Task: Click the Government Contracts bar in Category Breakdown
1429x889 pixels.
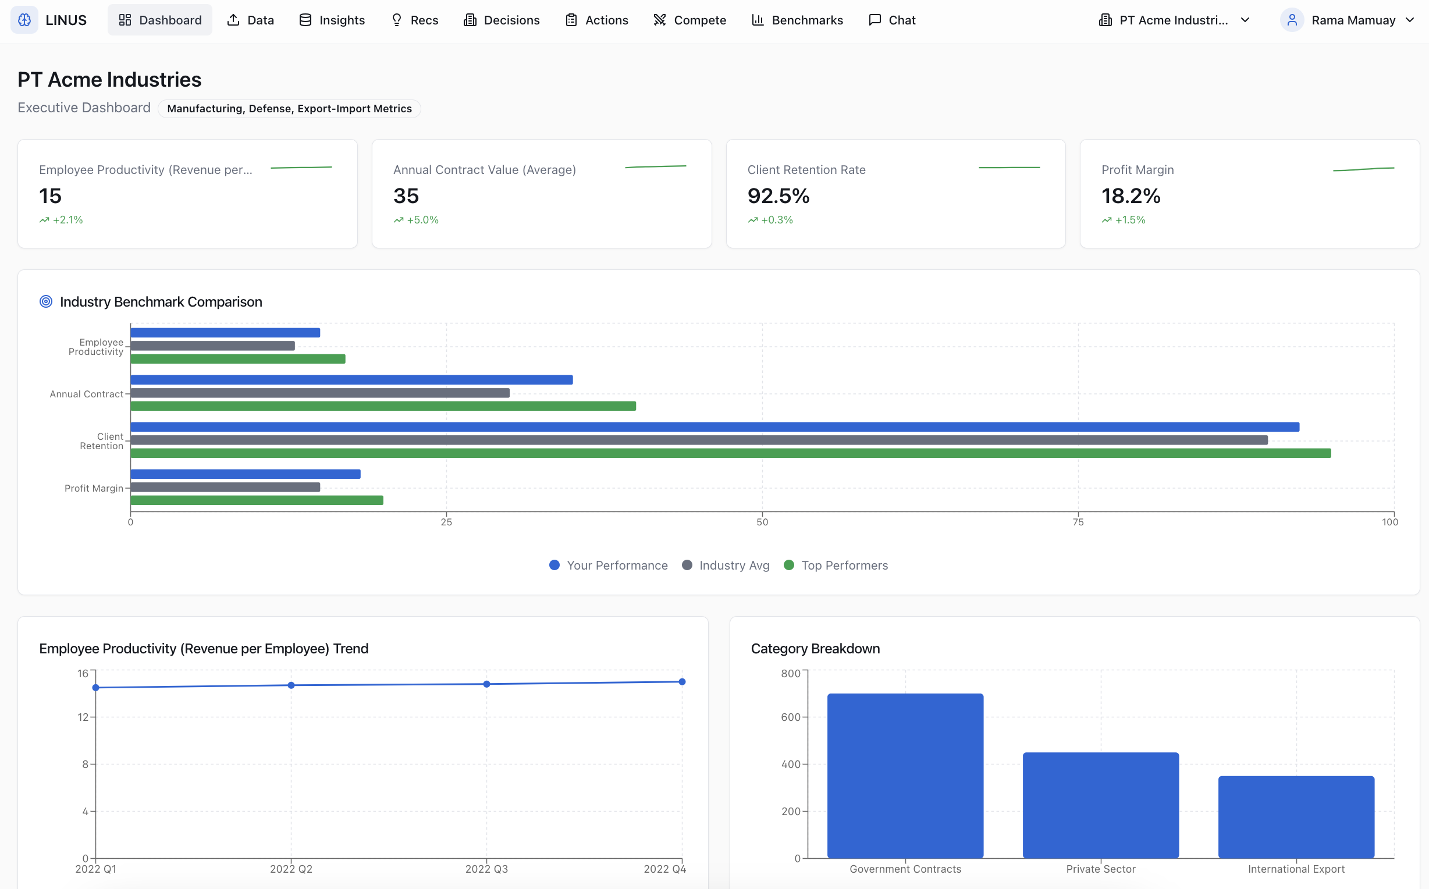Action: tap(905, 775)
